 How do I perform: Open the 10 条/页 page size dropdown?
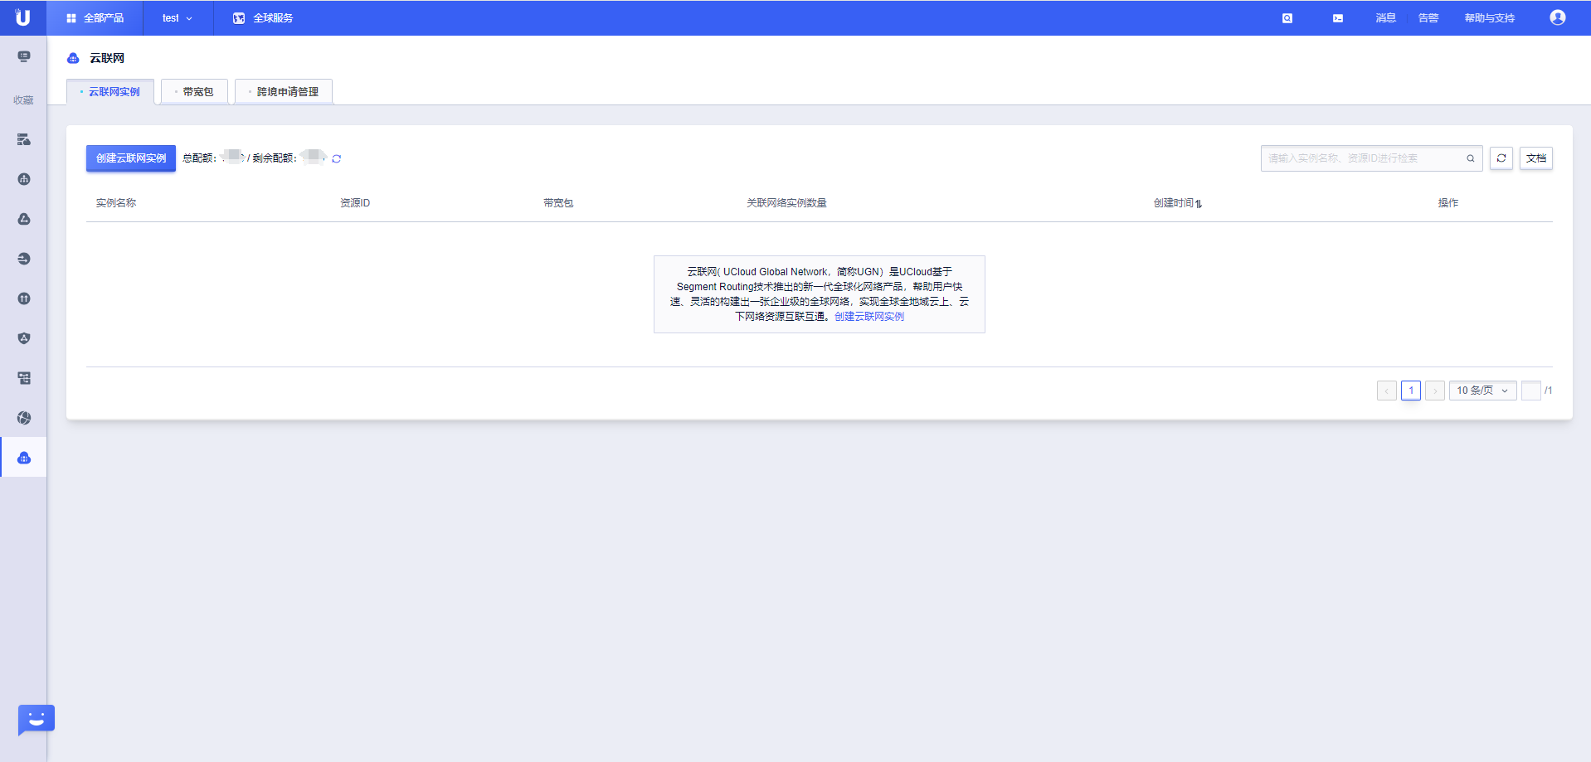tap(1482, 391)
